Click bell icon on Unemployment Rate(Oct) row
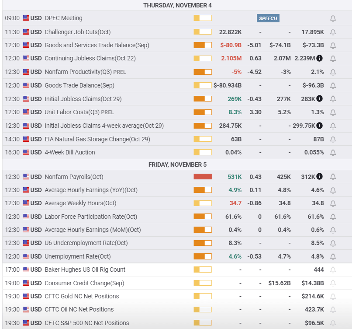Image resolution: width=352 pixels, height=329 pixels. (333, 256)
